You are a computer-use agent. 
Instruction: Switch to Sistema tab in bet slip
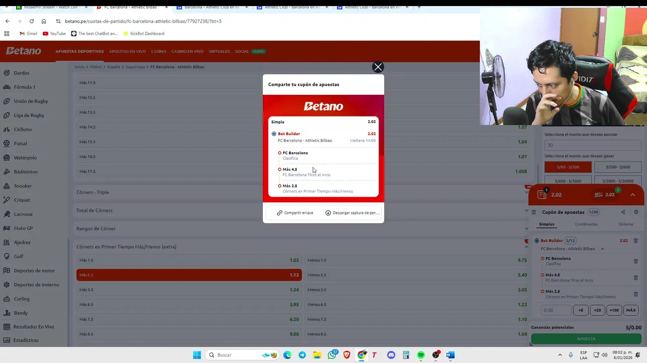pos(626,224)
